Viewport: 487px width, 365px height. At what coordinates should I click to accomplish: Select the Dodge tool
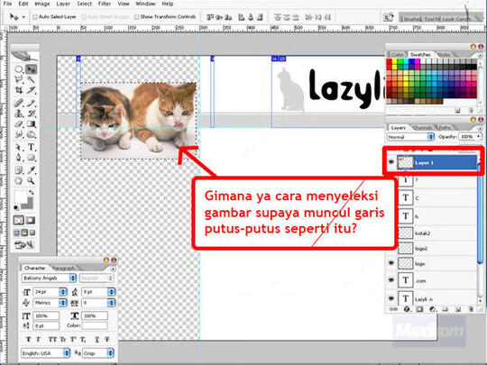tap(31, 134)
